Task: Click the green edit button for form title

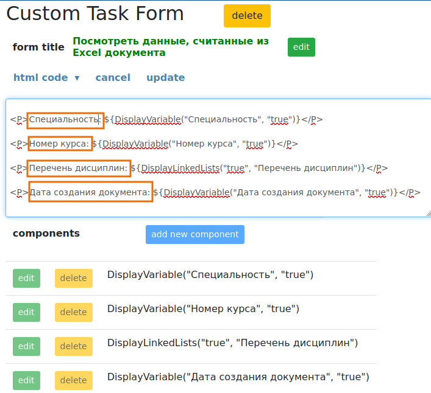Action: (x=301, y=47)
